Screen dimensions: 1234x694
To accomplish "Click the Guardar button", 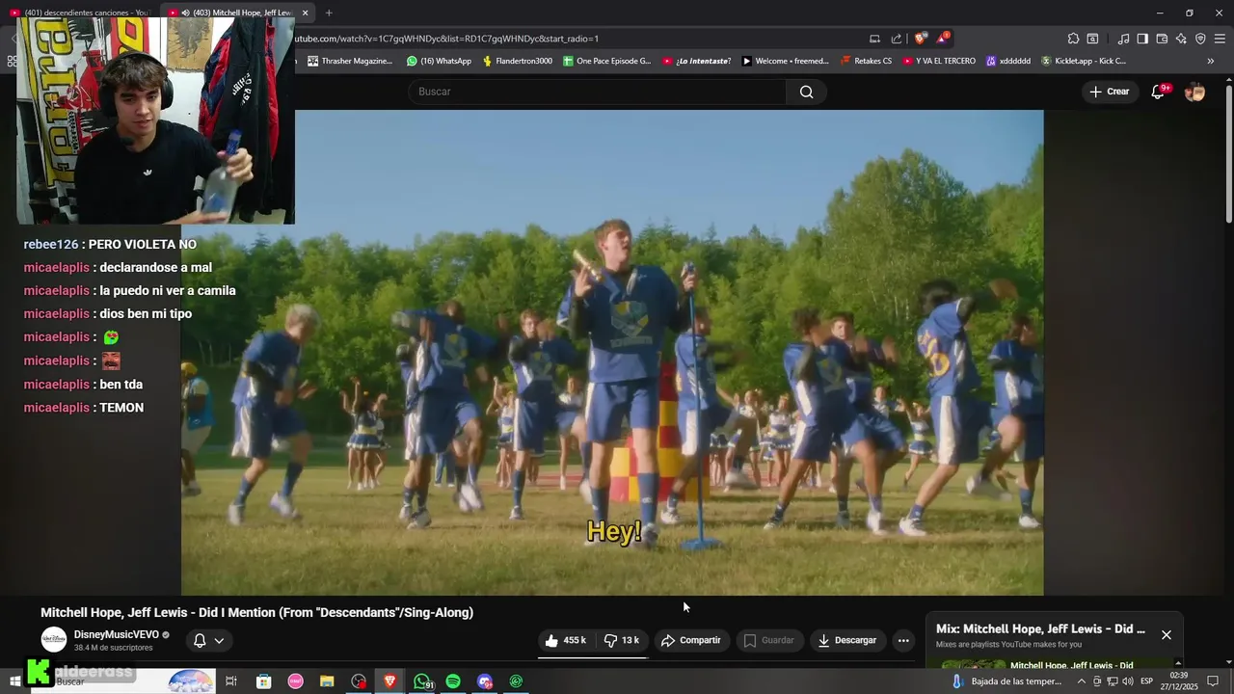I will tap(768, 640).
